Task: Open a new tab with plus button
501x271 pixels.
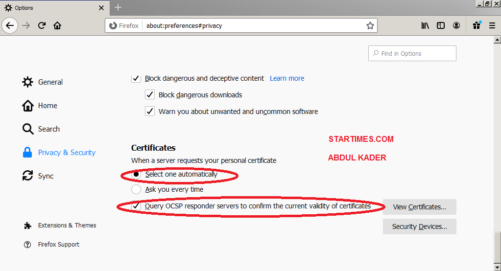Action: tap(118, 7)
